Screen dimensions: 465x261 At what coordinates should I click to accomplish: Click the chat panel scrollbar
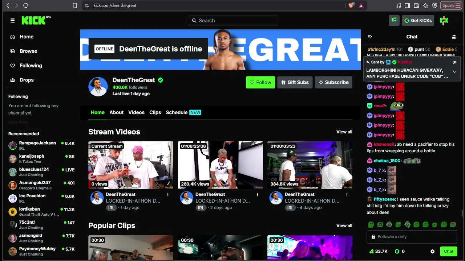click(x=462, y=213)
